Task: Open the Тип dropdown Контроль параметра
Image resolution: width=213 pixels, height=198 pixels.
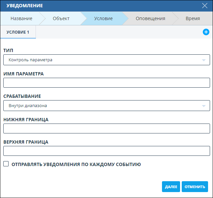Action: [x=107, y=60]
